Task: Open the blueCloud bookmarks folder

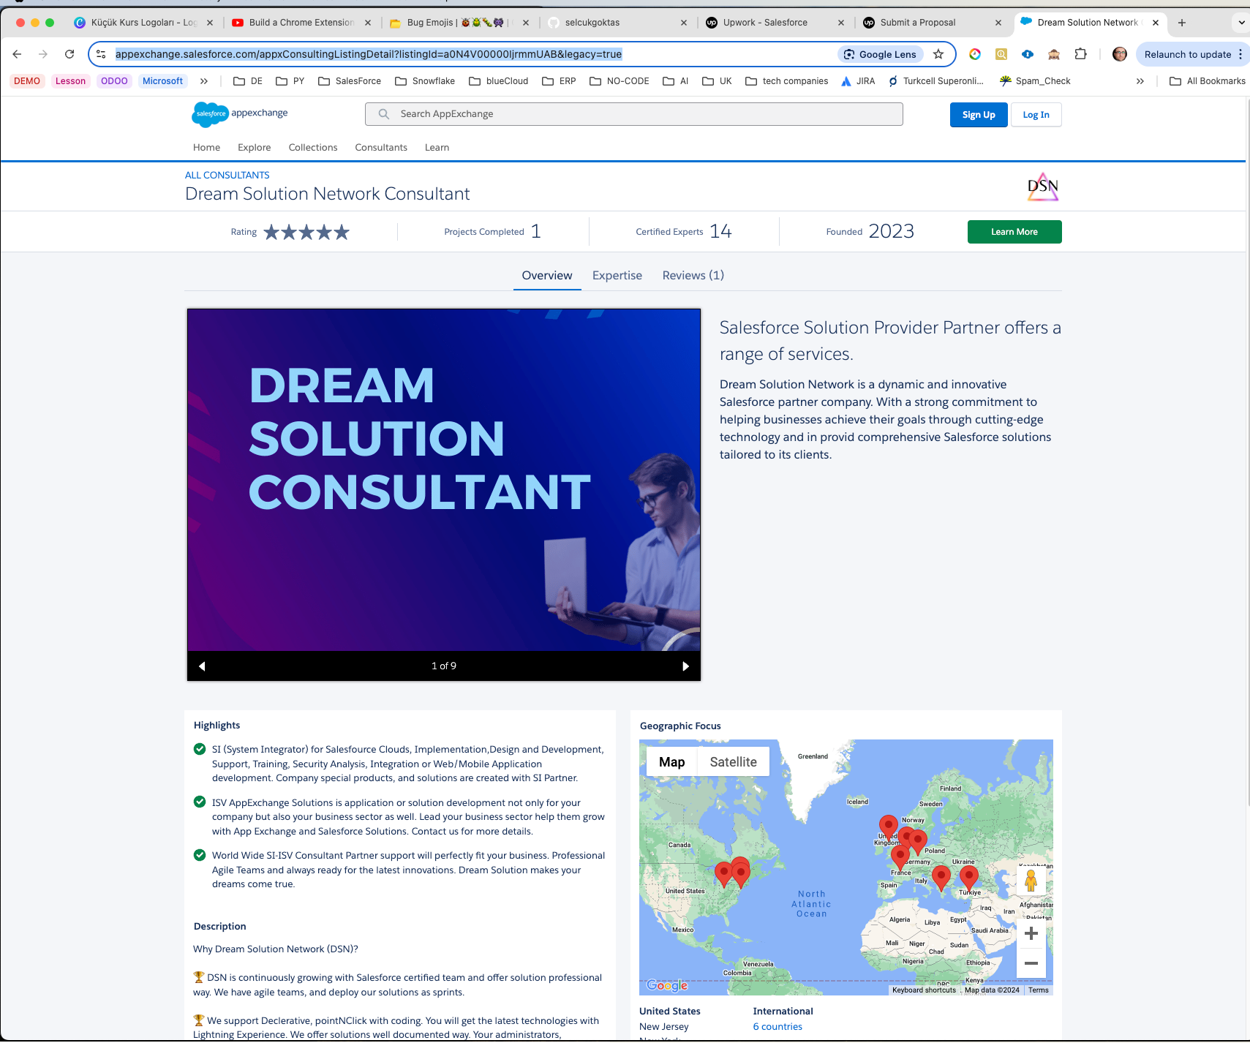Action: click(x=499, y=81)
